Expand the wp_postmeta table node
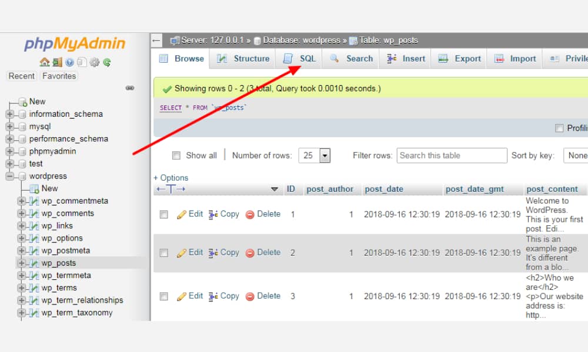Image resolution: width=588 pixels, height=352 pixels. click(21, 251)
